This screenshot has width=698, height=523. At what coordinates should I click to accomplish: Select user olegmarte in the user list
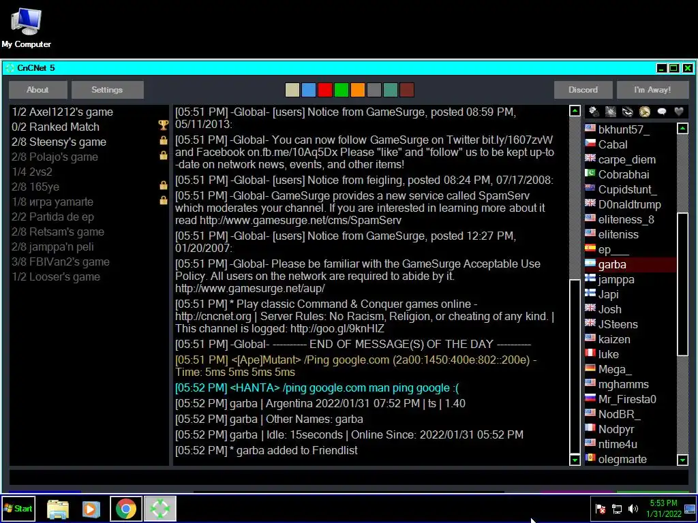point(630,459)
